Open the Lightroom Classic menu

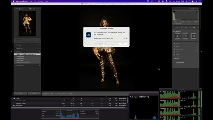[x=22, y=1]
